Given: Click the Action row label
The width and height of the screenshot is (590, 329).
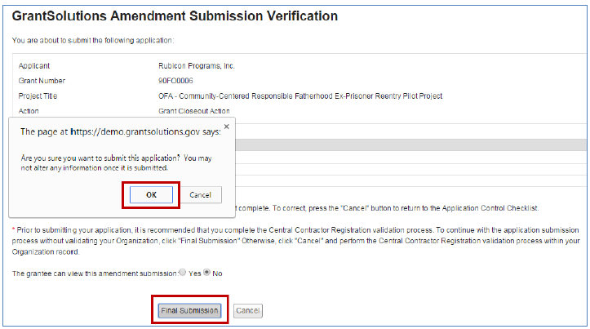Looking at the screenshot, I should click(29, 111).
